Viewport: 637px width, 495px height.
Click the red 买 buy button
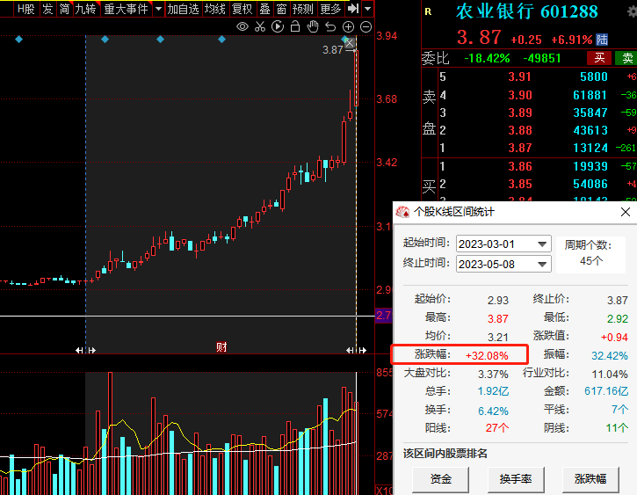[599, 58]
